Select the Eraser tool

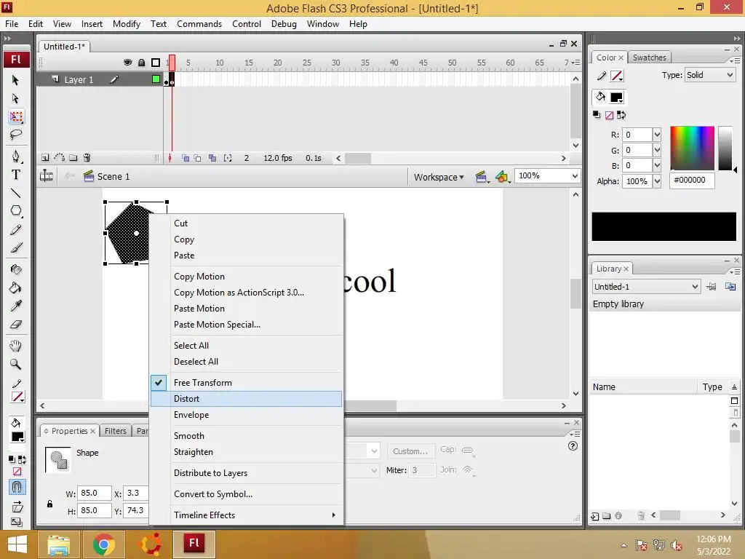16,325
